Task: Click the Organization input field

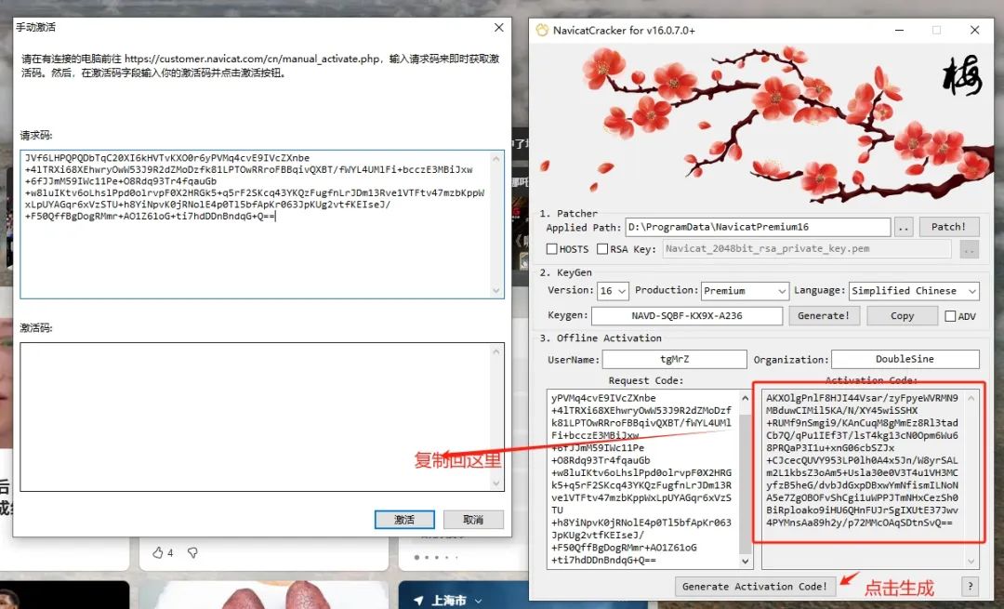Action: [x=905, y=359]
